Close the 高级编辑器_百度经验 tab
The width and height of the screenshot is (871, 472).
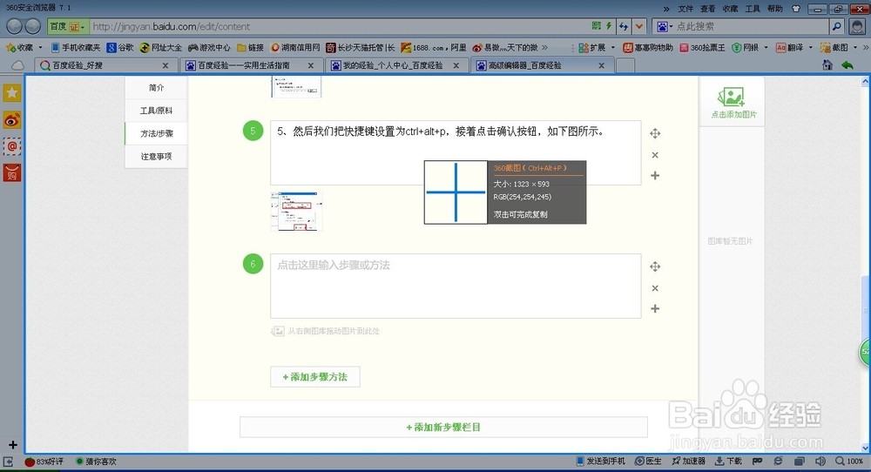[601, 65]
